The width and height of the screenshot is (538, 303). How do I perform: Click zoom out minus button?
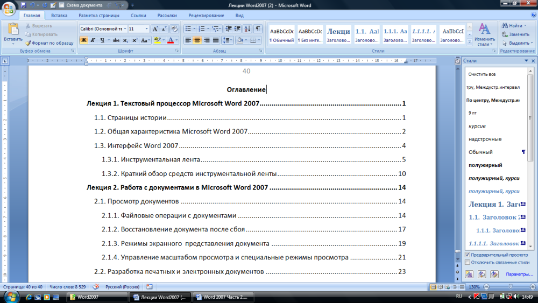pyautogui.click(x=486, y=287)
